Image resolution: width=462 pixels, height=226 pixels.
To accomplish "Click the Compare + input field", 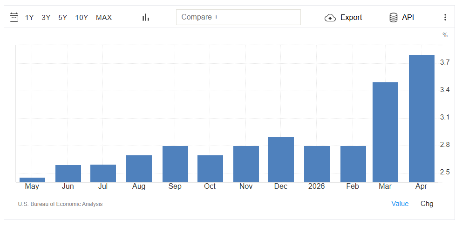I will [x=238, y=17].
